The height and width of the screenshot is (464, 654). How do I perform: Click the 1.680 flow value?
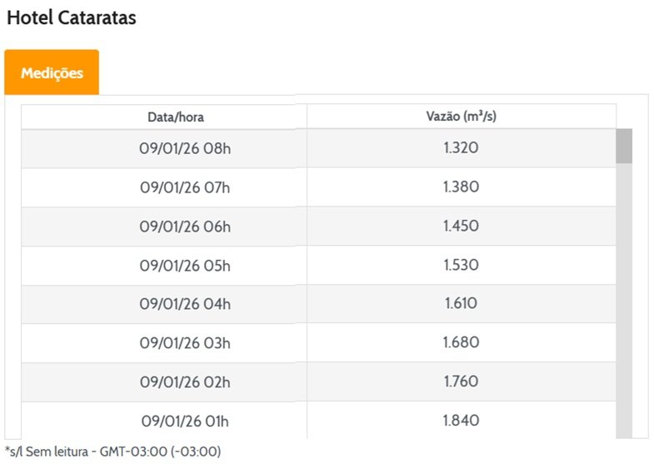point(461,343)
